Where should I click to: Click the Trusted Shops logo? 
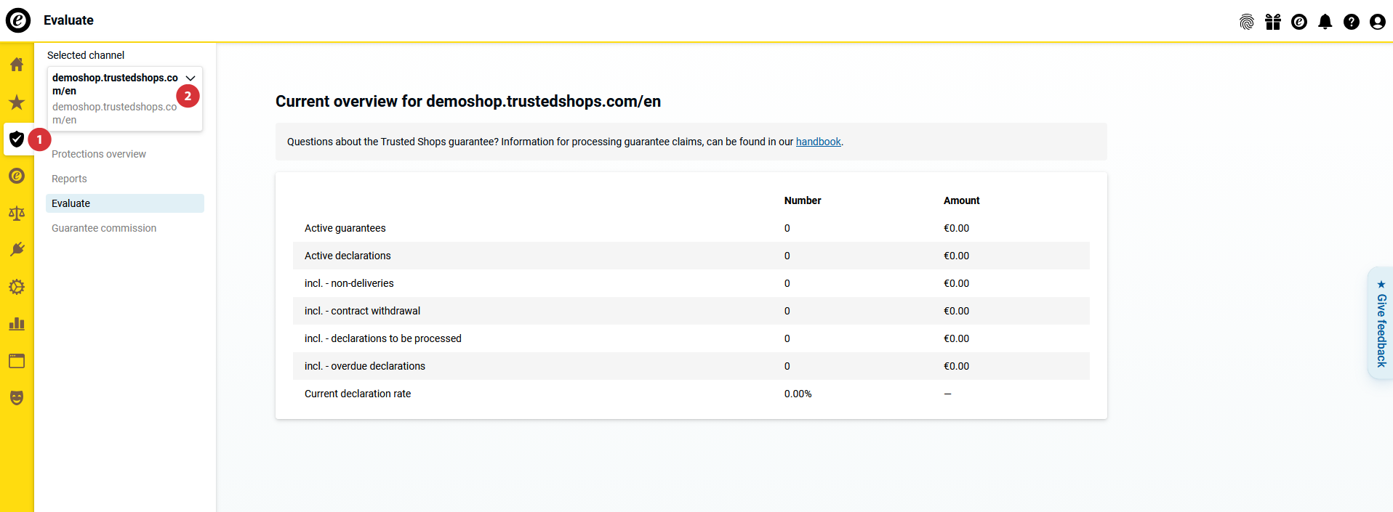[x=18, y=20]
